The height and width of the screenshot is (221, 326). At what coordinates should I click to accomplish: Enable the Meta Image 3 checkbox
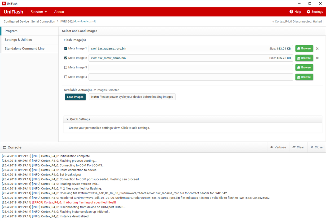pos(66,67)
